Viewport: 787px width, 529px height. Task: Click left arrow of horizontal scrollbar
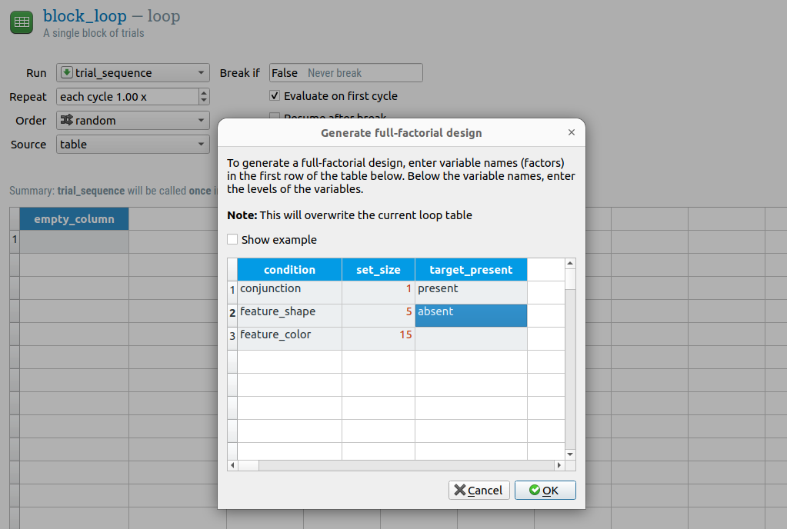(x=233, y=465)
